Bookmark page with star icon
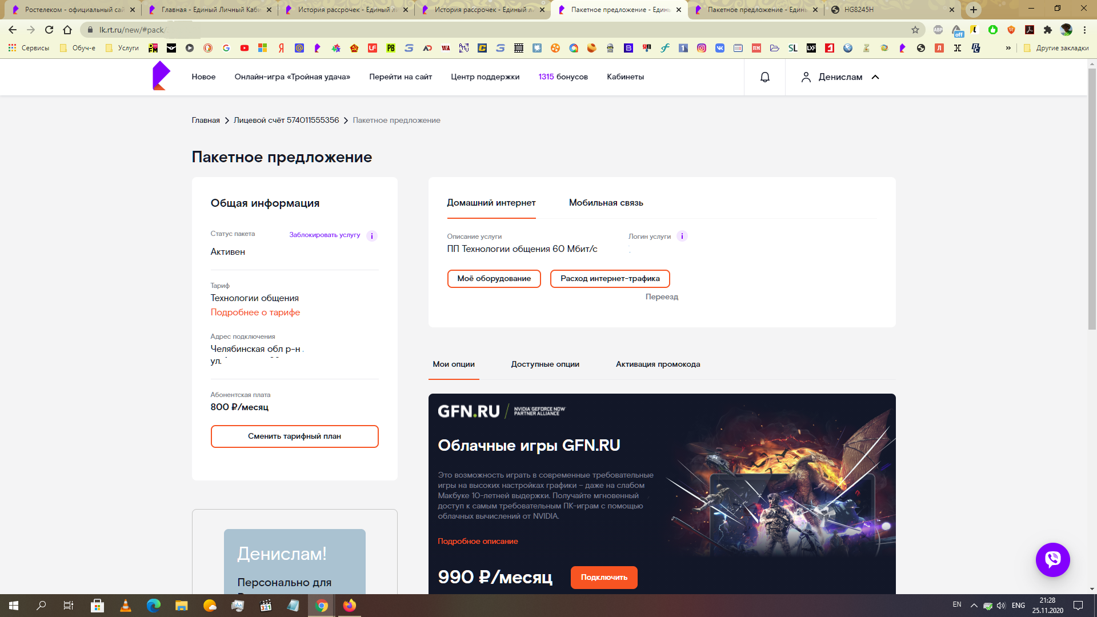 [x=915, y=30]
